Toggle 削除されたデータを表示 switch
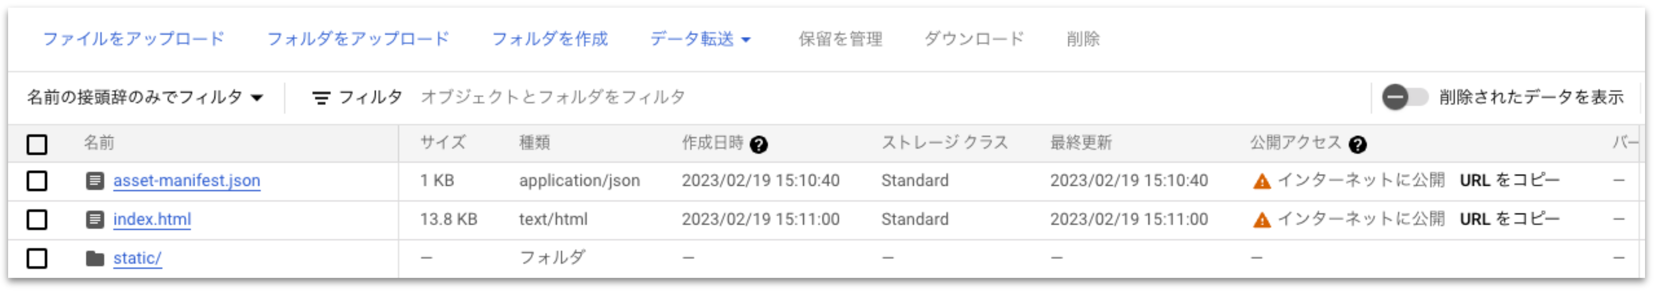This screenshot has width=1659, height=292. tap(1404, 98)
